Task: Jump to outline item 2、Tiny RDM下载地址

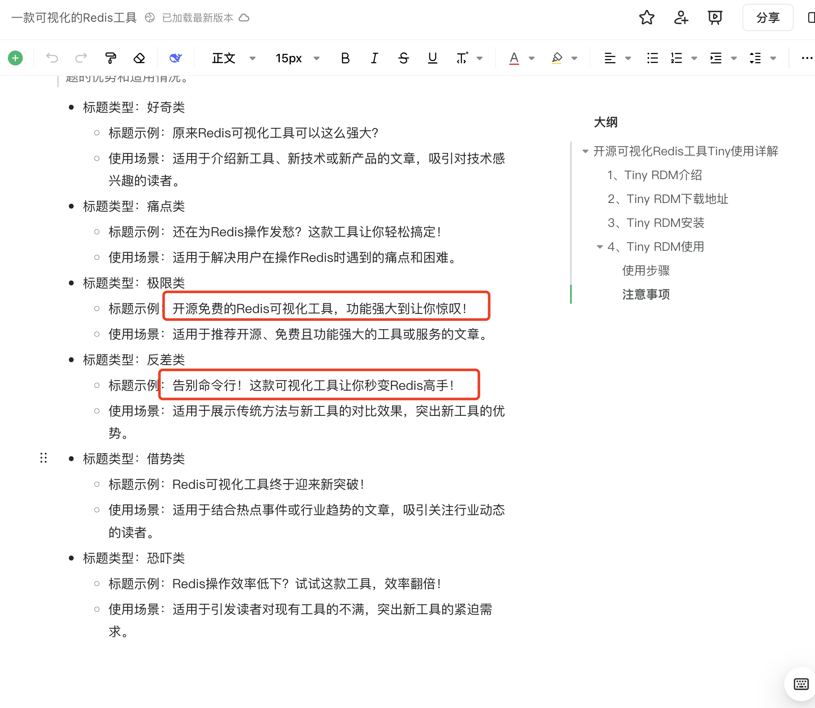Action: pos(668,199)
